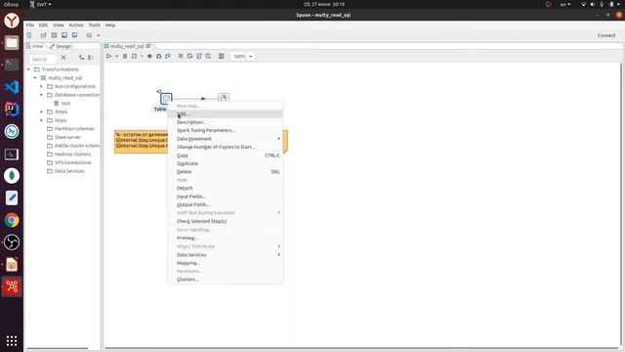Image resolution: width=625 pixels, height=352 pixels.
Task: Clear the search with X icon
Action: coord(63,58)
